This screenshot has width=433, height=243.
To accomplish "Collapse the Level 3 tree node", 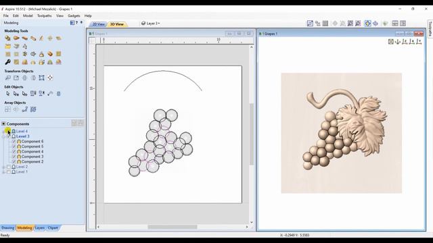I will coord(3,136).
